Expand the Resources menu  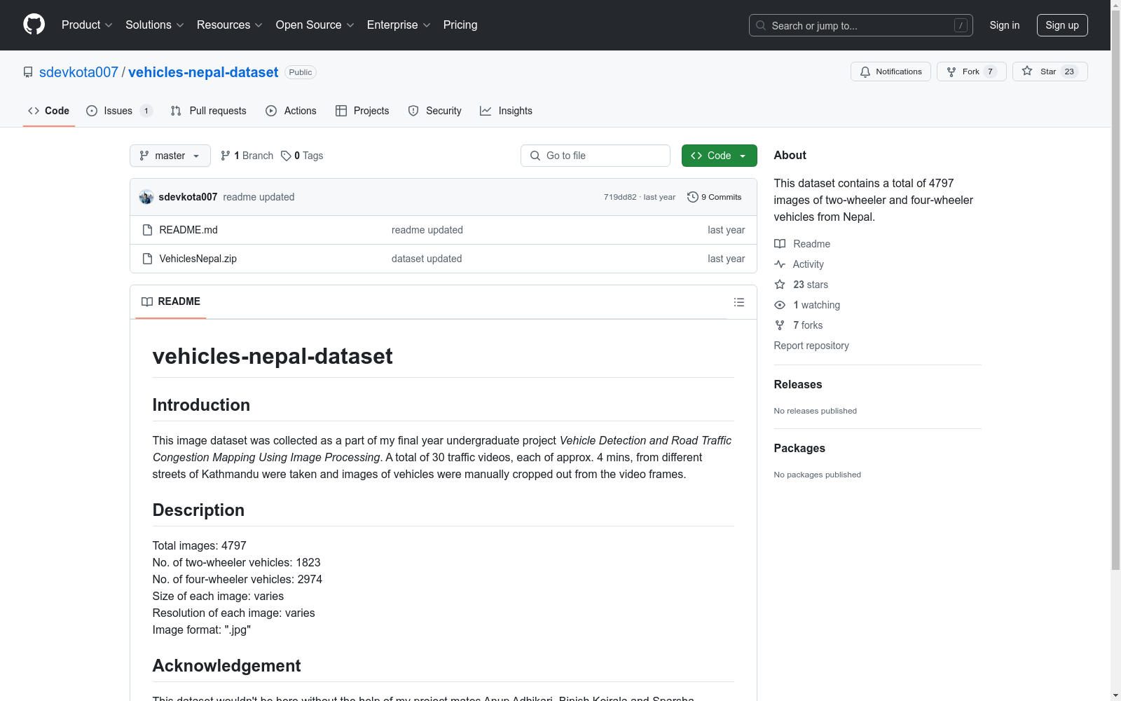click(230, 25)
